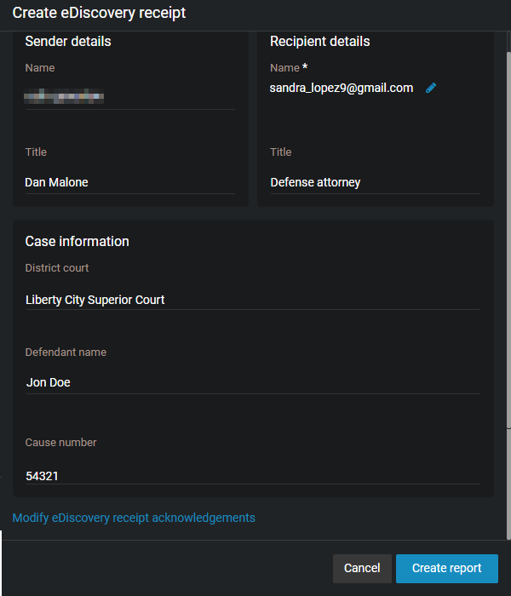Click recipient email sandra_lopez9@gmail.com
The image size is (511, 596).
pyautogui.click(x=342, y=89)
